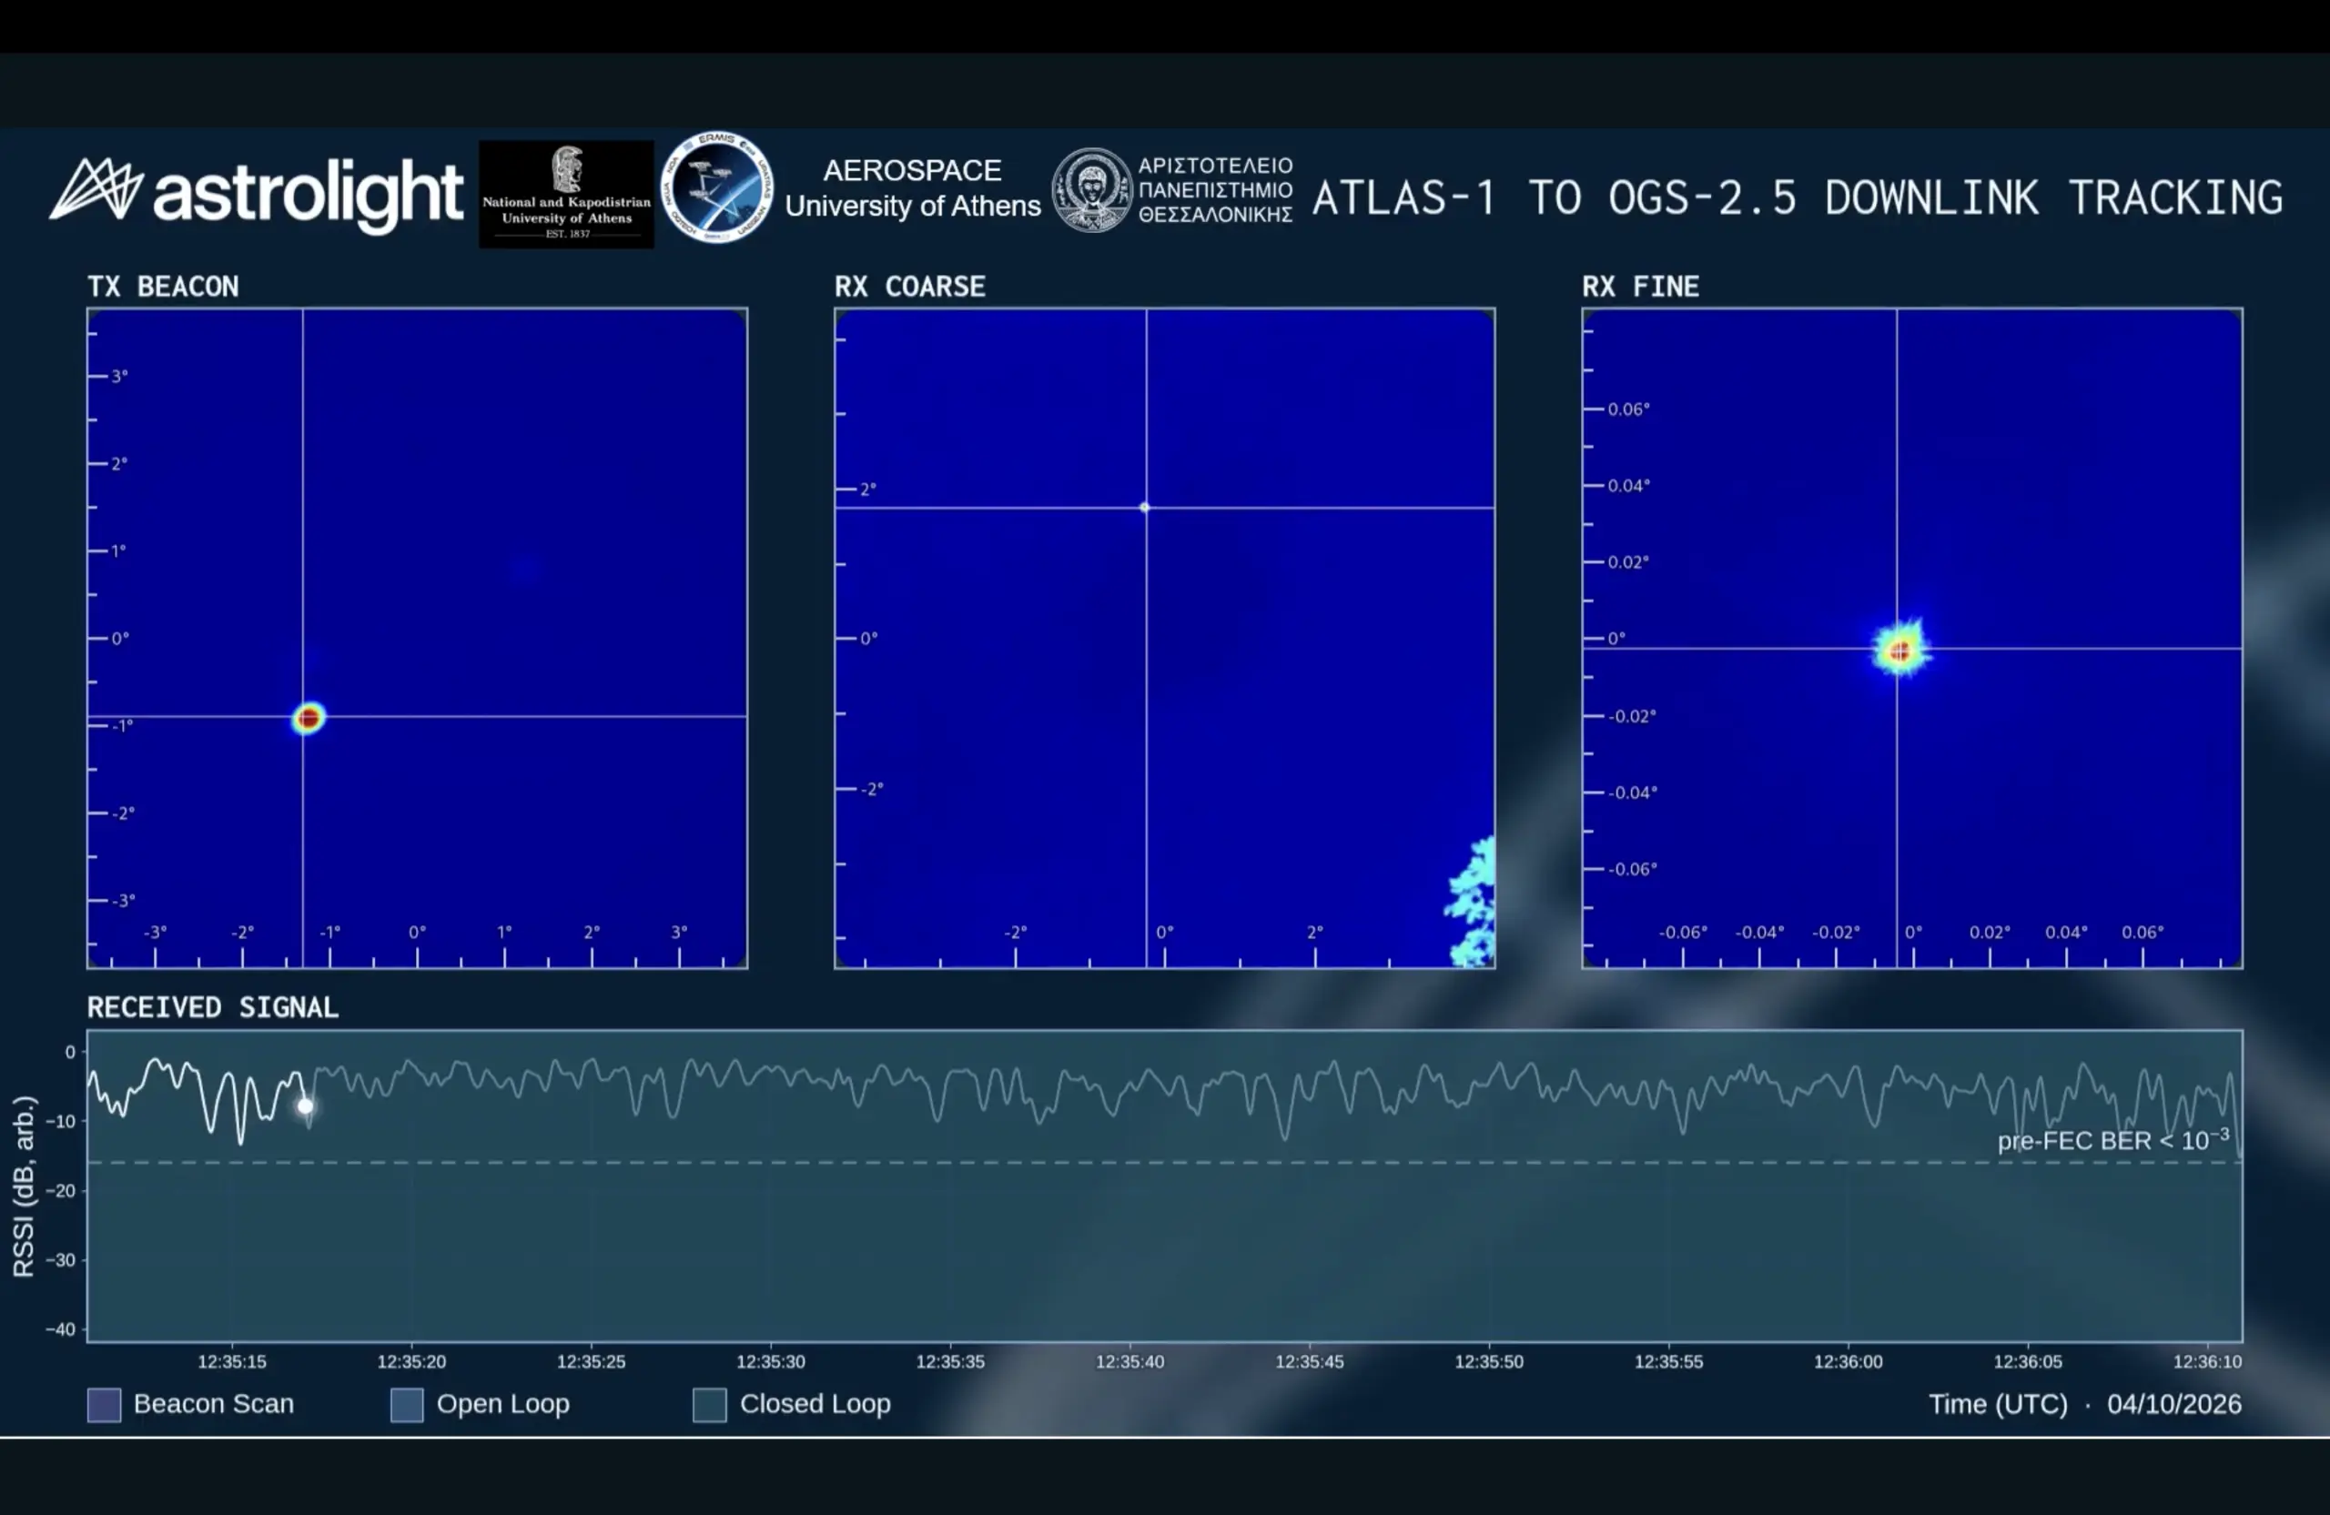
Task: Click the Closed Loop legend swatch
Action: tap(710, 1404)
